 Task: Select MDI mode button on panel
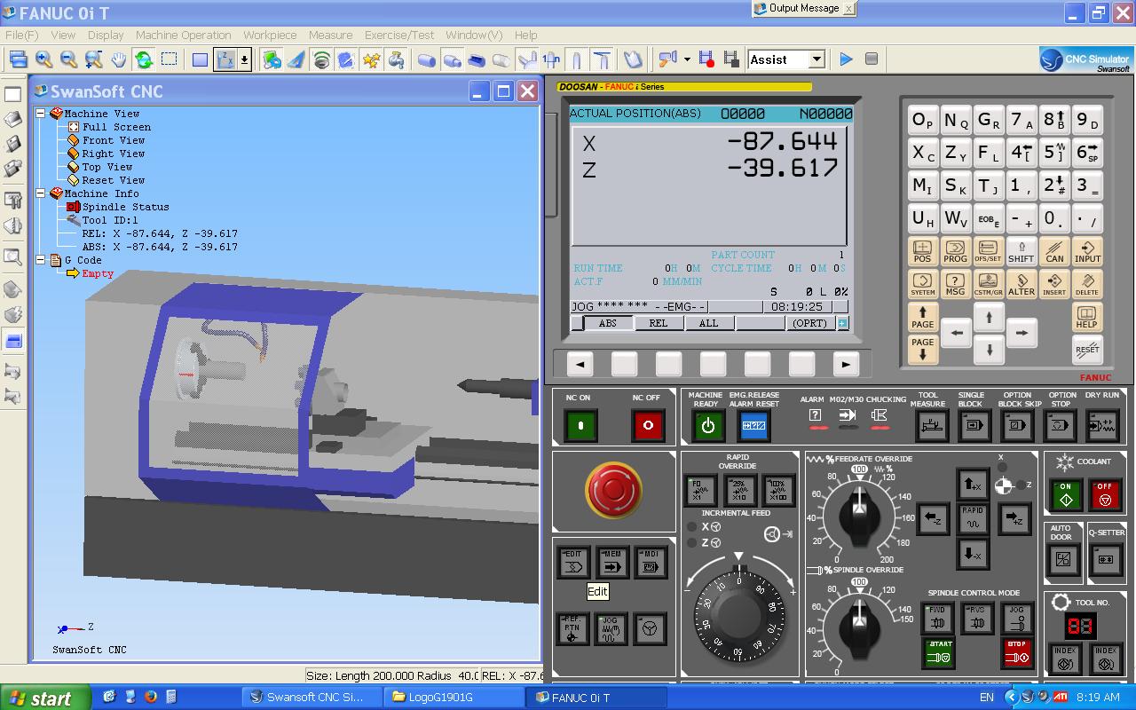(651, 563)
